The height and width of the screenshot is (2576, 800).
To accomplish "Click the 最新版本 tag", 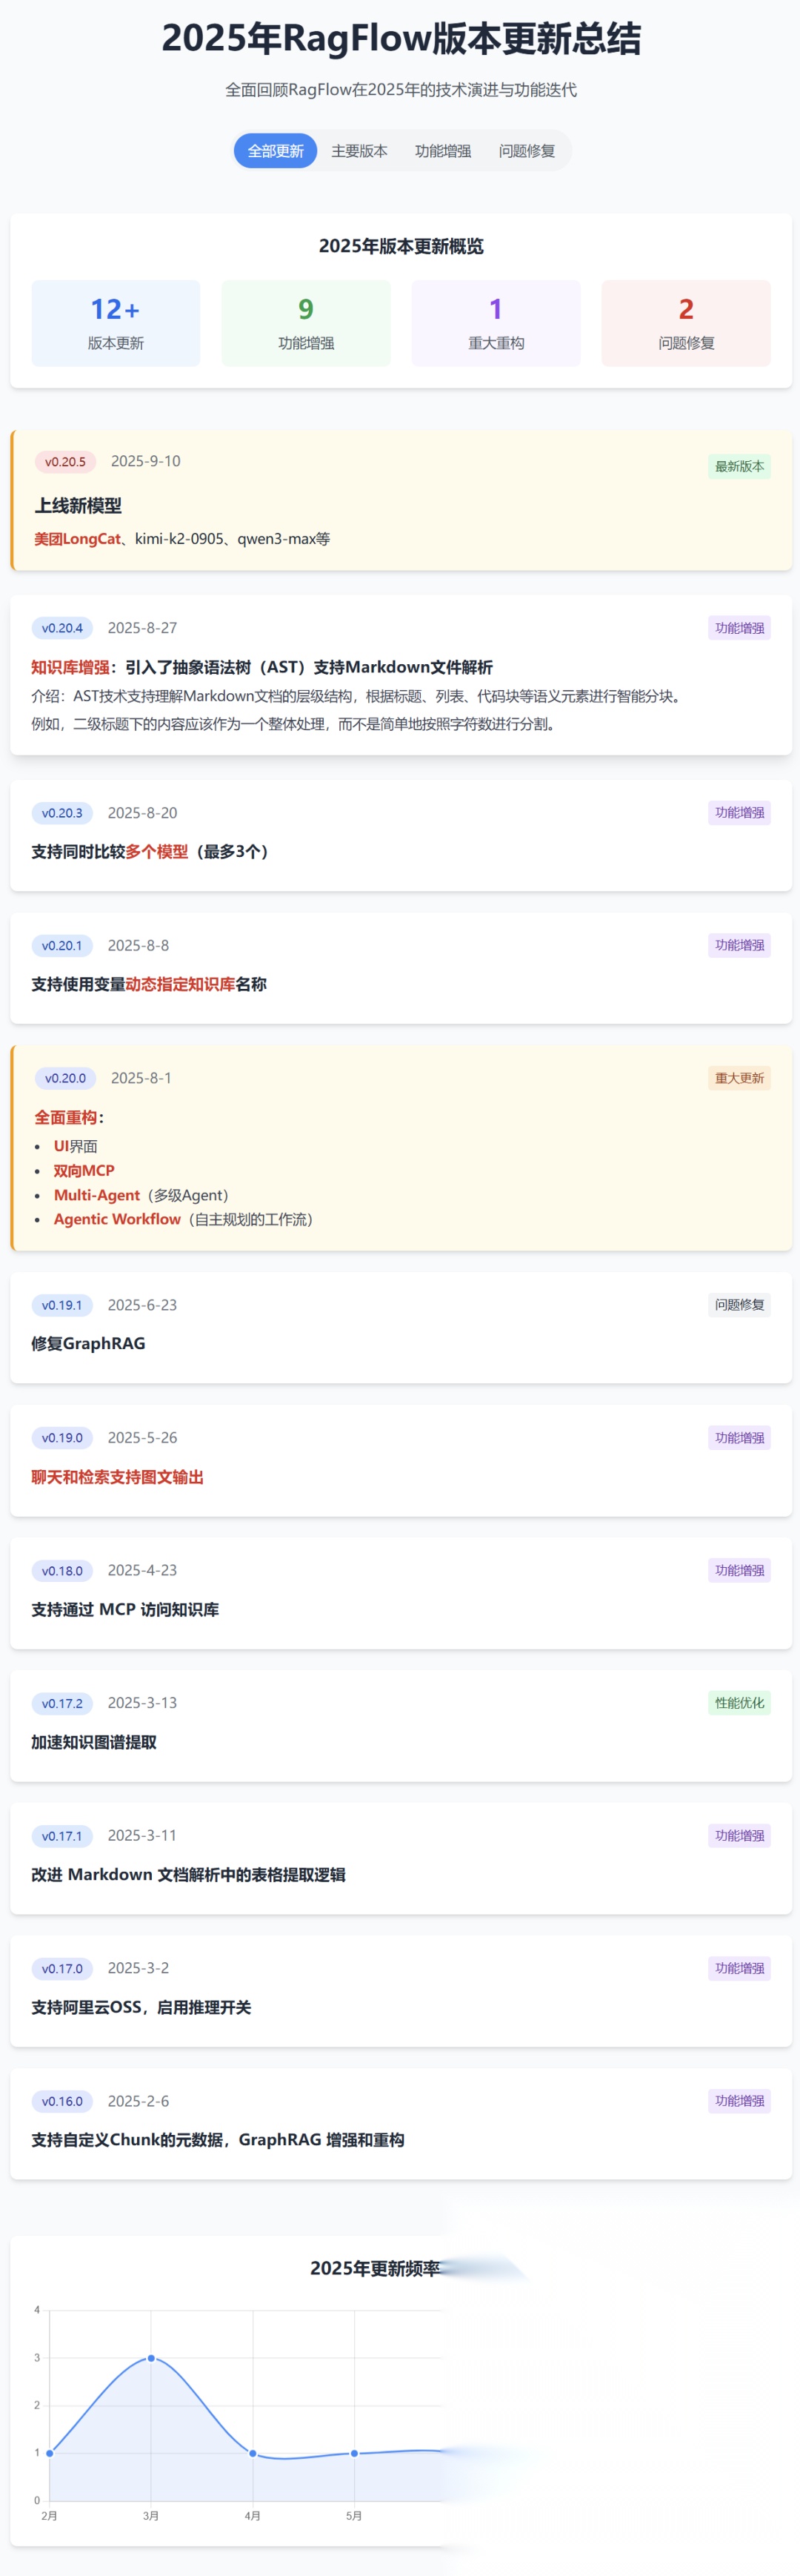I will point(739,466).
